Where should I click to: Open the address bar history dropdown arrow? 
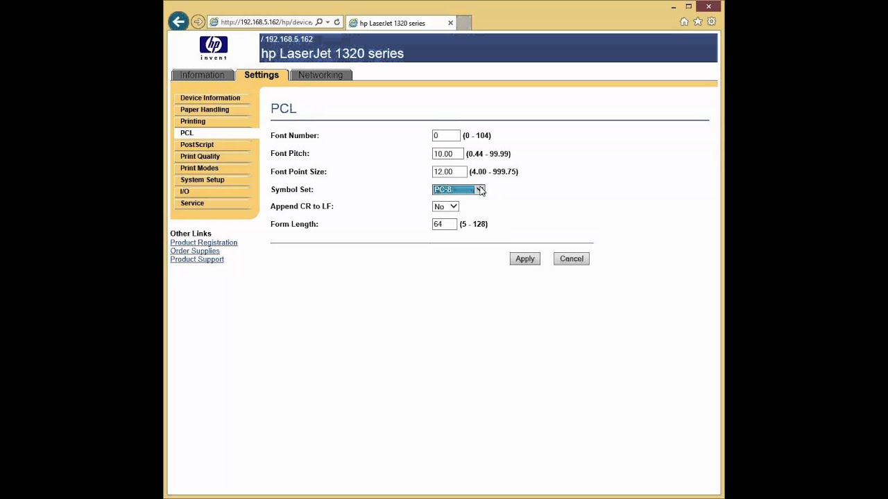[327, 22]
